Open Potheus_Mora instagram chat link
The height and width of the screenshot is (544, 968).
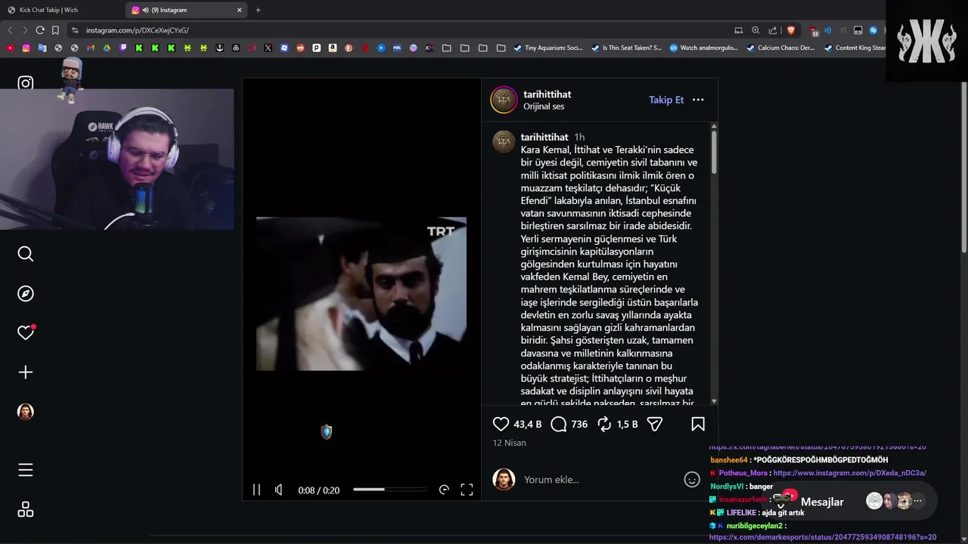point(849,473)
